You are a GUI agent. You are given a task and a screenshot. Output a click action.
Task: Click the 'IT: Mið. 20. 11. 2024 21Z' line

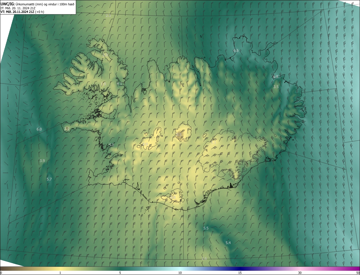click(18, 8)
